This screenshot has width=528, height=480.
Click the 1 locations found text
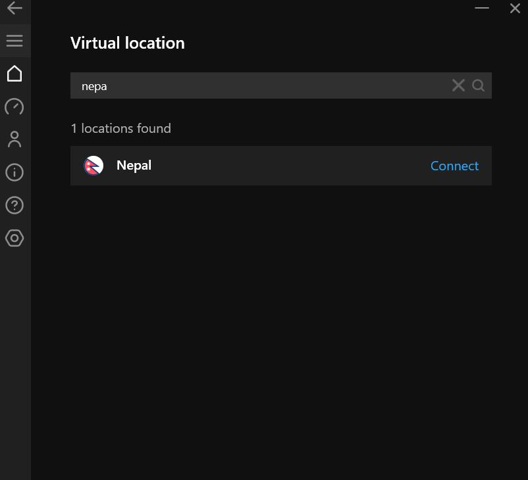pyautogui.click(x=120, y=128)
